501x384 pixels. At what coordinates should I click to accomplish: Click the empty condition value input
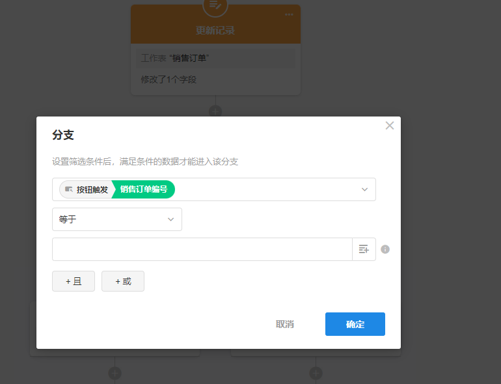click(x=202, y=249)
